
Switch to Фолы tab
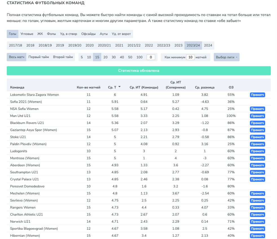[51, 34]
